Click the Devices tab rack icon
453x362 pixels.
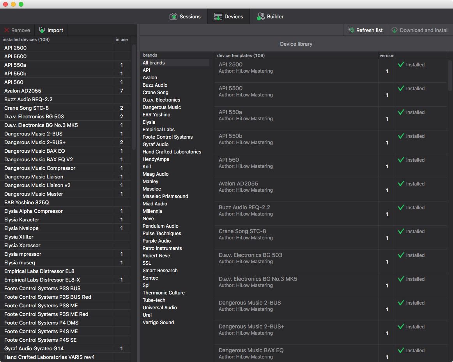pos(218,16)
